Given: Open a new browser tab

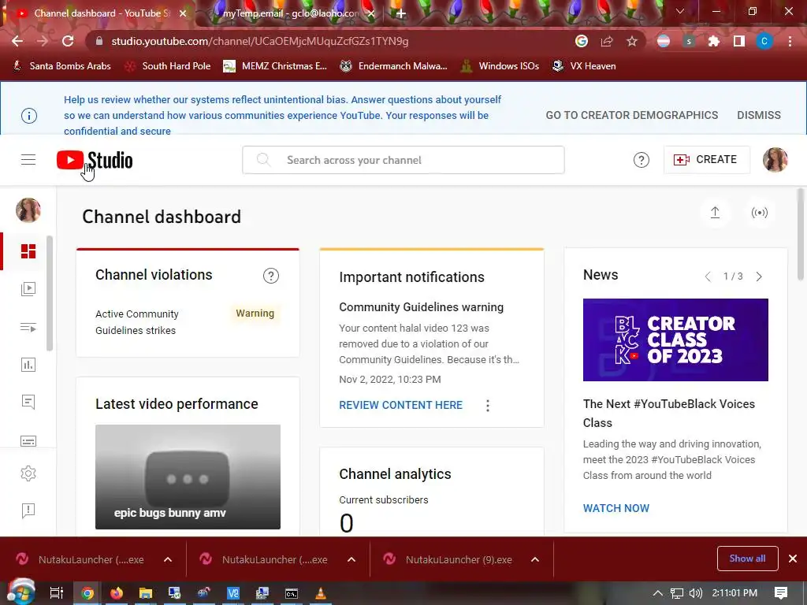Looking at the screenshot, I should 401,14.
